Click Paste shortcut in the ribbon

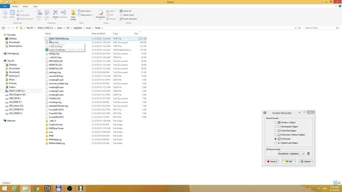click(x=25, y=19)
